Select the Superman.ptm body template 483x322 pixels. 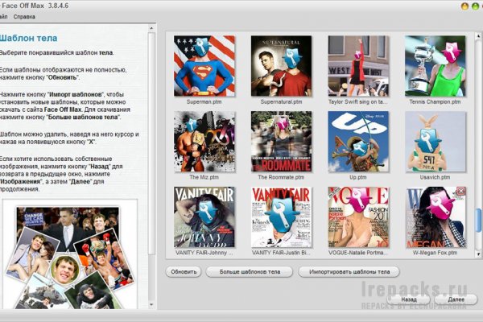(204, 66)
